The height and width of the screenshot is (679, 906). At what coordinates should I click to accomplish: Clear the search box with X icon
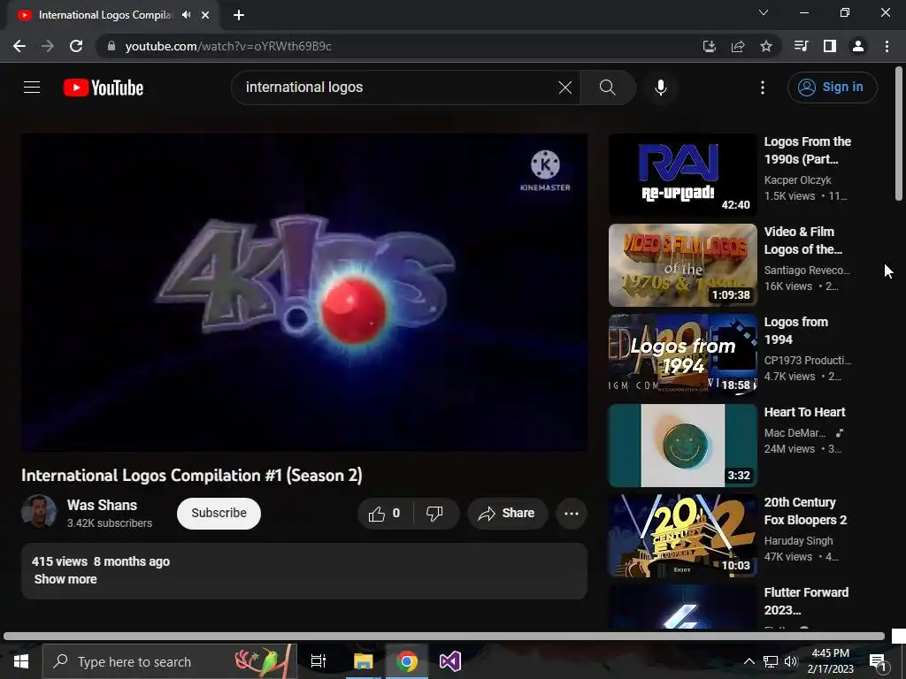(x=565, y=88)
